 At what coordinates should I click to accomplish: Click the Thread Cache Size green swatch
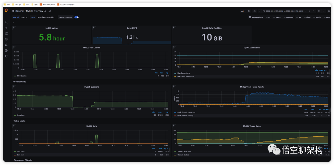pos(176,152)
